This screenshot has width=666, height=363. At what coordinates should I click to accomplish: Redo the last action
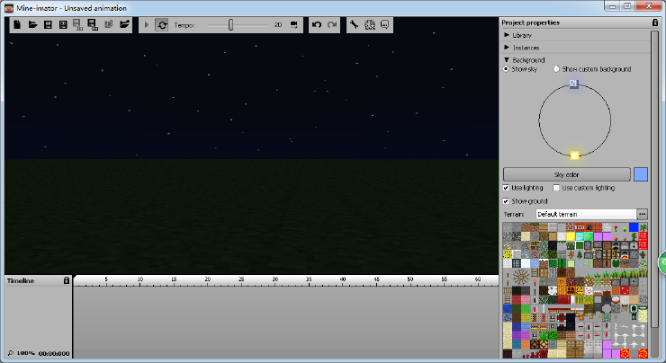coord(332,24)
